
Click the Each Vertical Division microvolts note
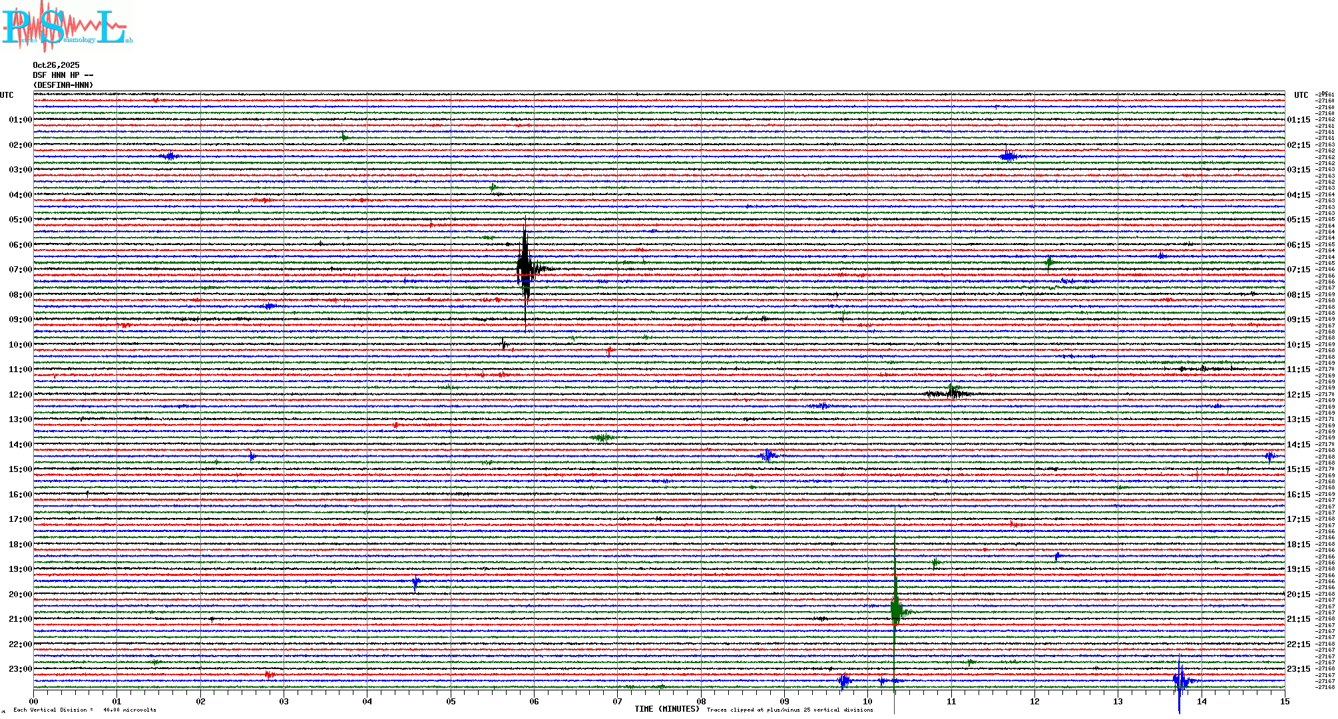click(x=85, y=710)
